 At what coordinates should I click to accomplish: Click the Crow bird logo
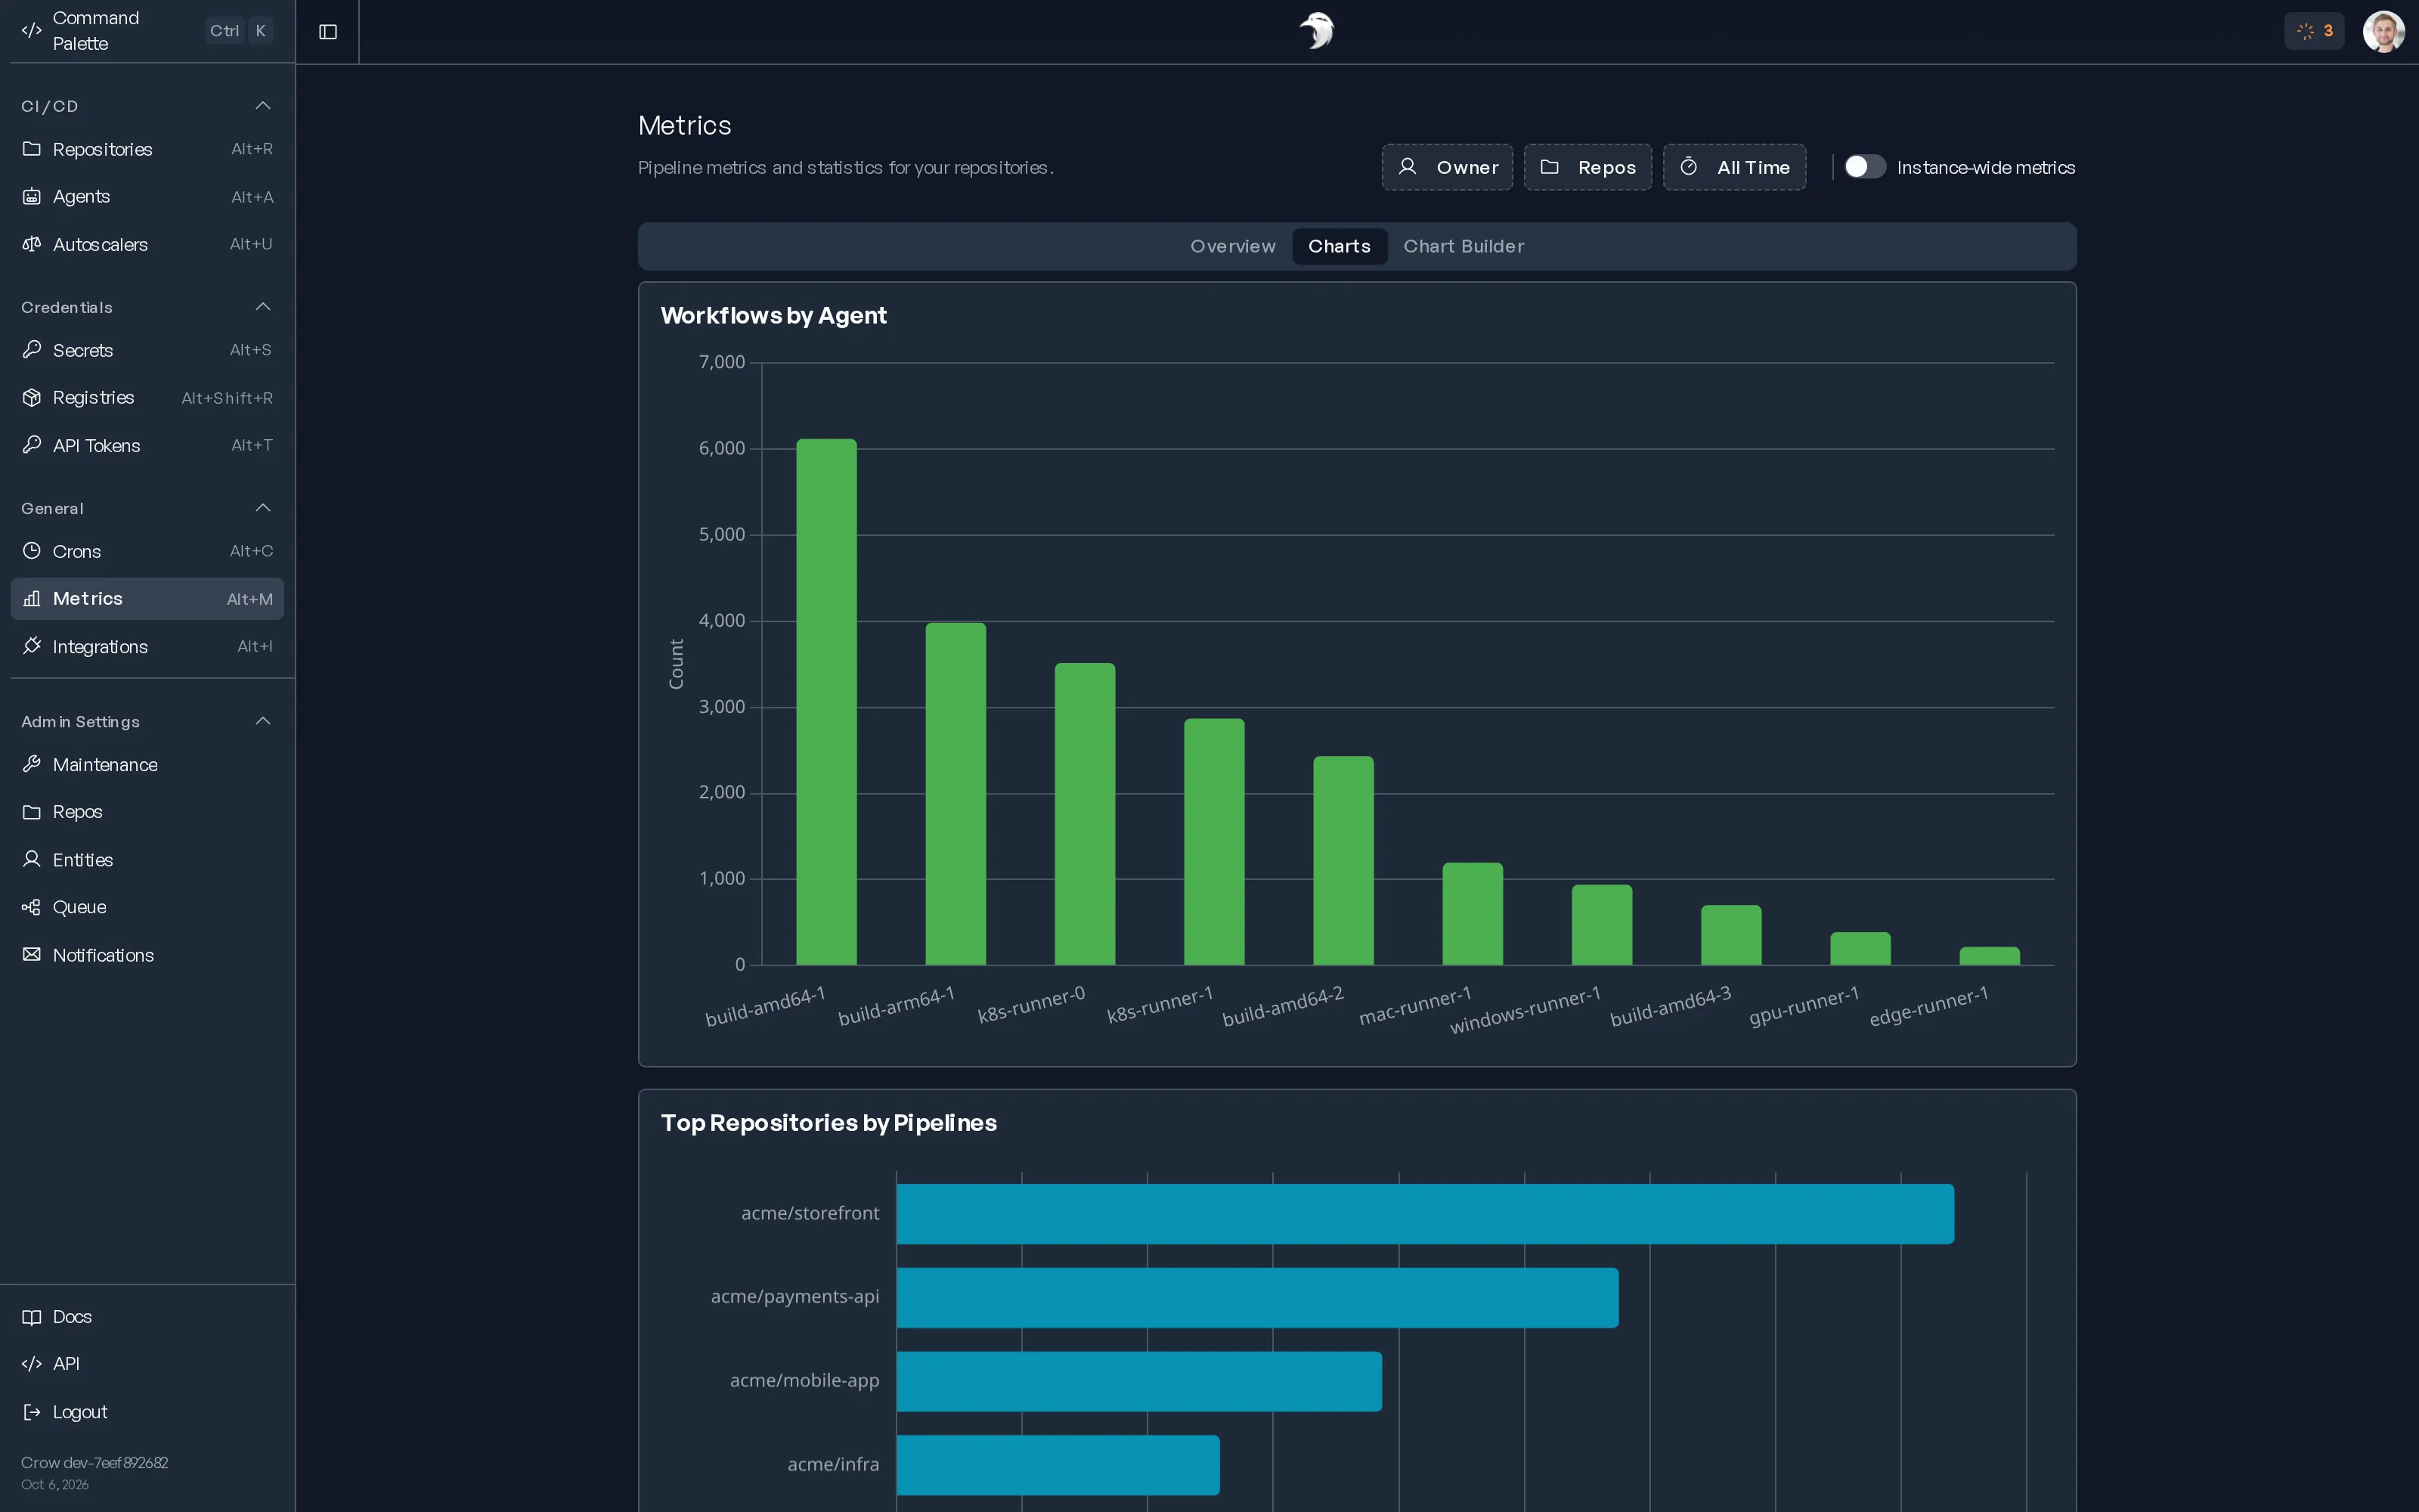[x=1316, y=31]
